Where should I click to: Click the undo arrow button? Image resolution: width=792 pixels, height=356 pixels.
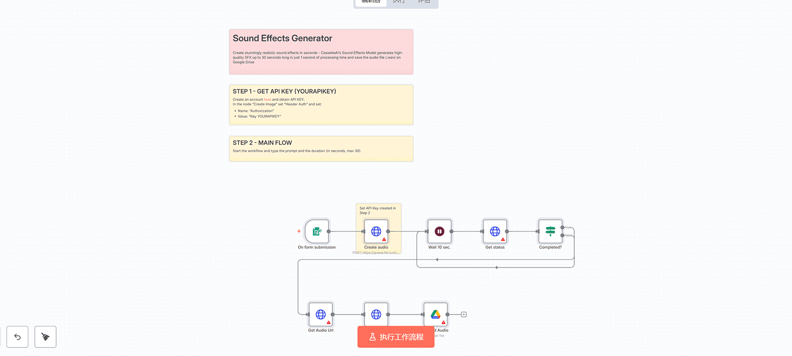(x=17, y=337)
